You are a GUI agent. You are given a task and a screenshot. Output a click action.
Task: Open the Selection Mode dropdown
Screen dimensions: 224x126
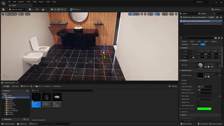click(x=16, y=9)
